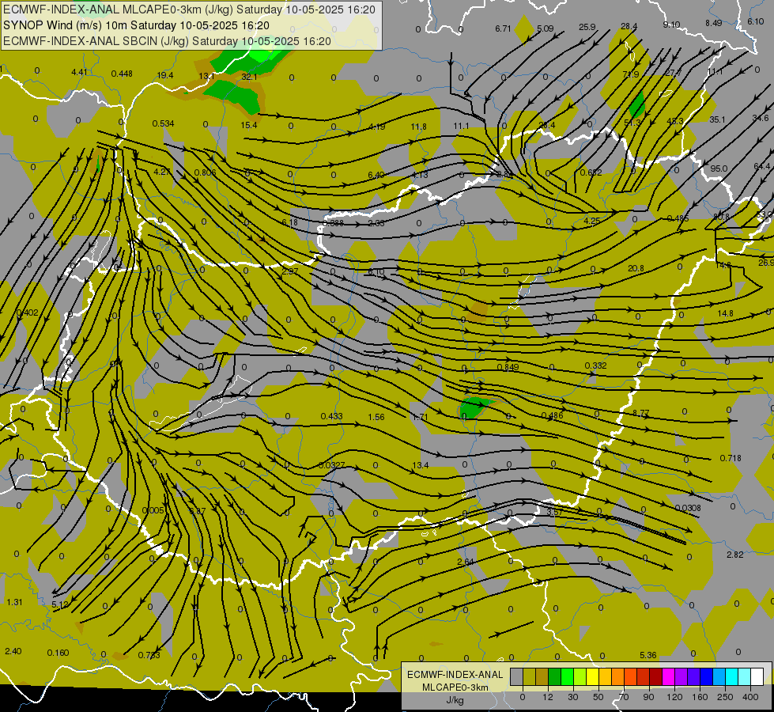
Task: Click the map value 1.56
Action: 376,417
